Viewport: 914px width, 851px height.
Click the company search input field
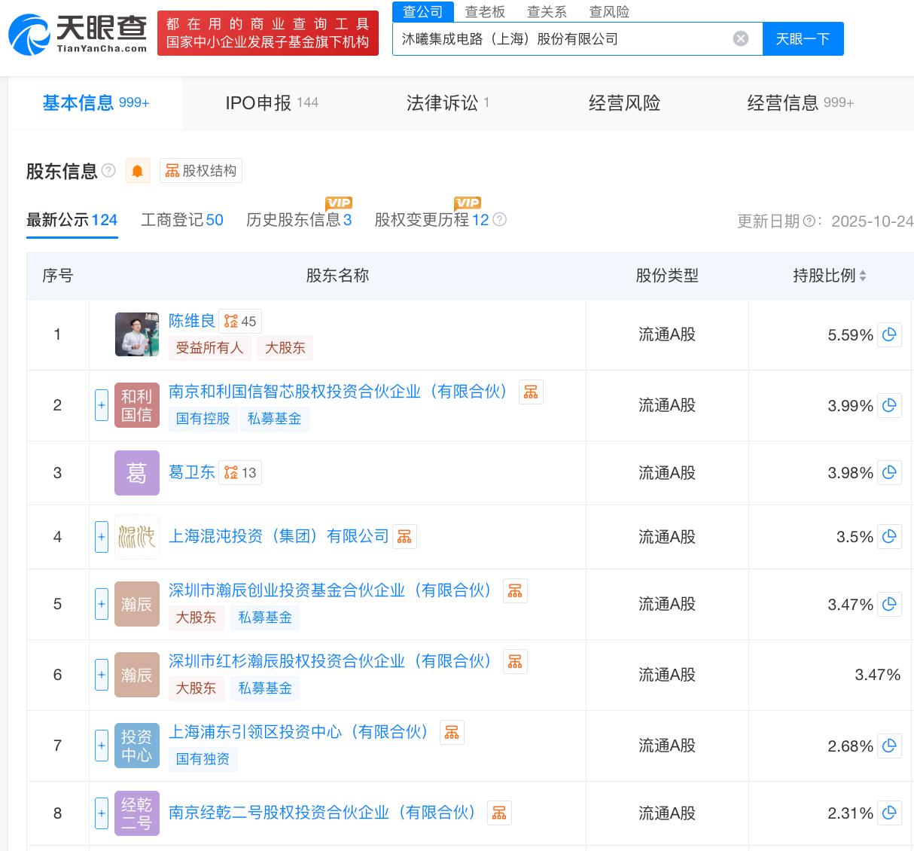(561, 38)
